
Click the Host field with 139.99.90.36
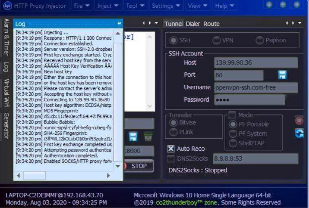tap(256, 63)
